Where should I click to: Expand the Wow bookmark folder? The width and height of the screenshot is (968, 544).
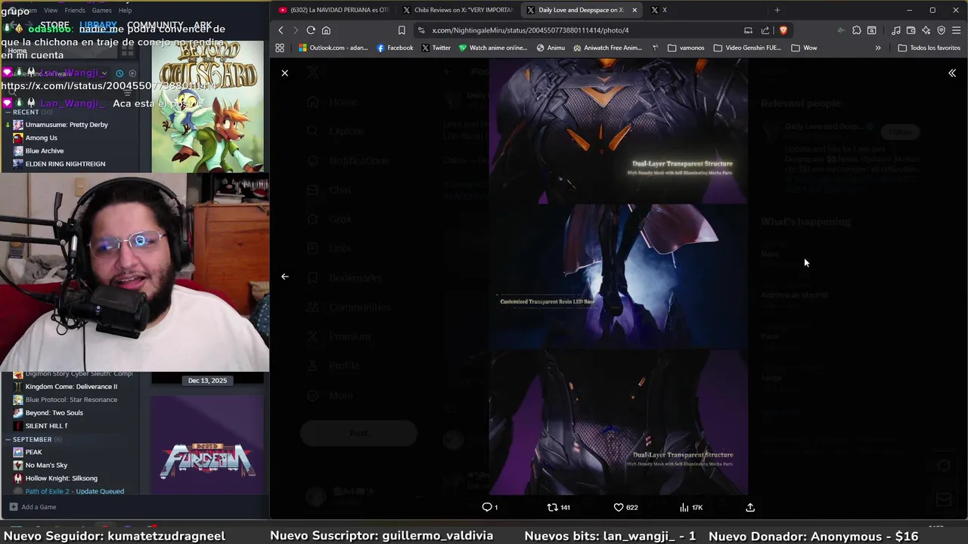click(x=804, y=48)
